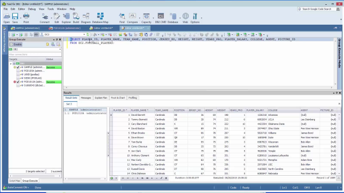Select the SAMPLE (administrator) document tab
This screenshot has height=193, width=344.
26,28
